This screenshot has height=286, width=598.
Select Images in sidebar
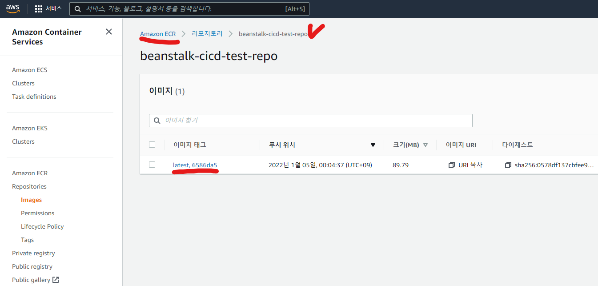click(31, 200)
